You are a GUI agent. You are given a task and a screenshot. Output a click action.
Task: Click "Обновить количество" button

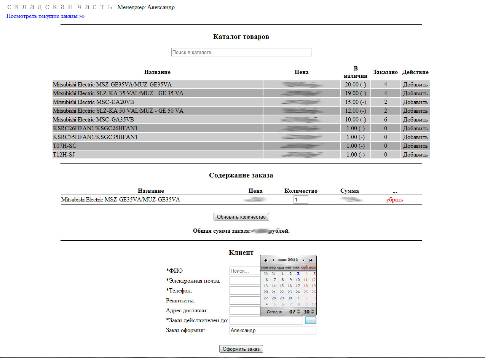241,217
